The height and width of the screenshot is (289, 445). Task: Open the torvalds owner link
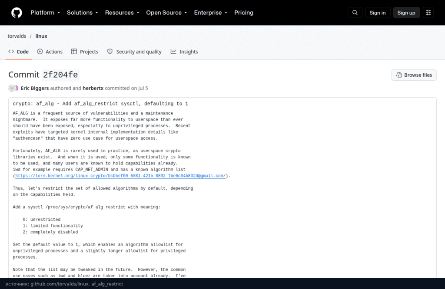click(17, 36)
